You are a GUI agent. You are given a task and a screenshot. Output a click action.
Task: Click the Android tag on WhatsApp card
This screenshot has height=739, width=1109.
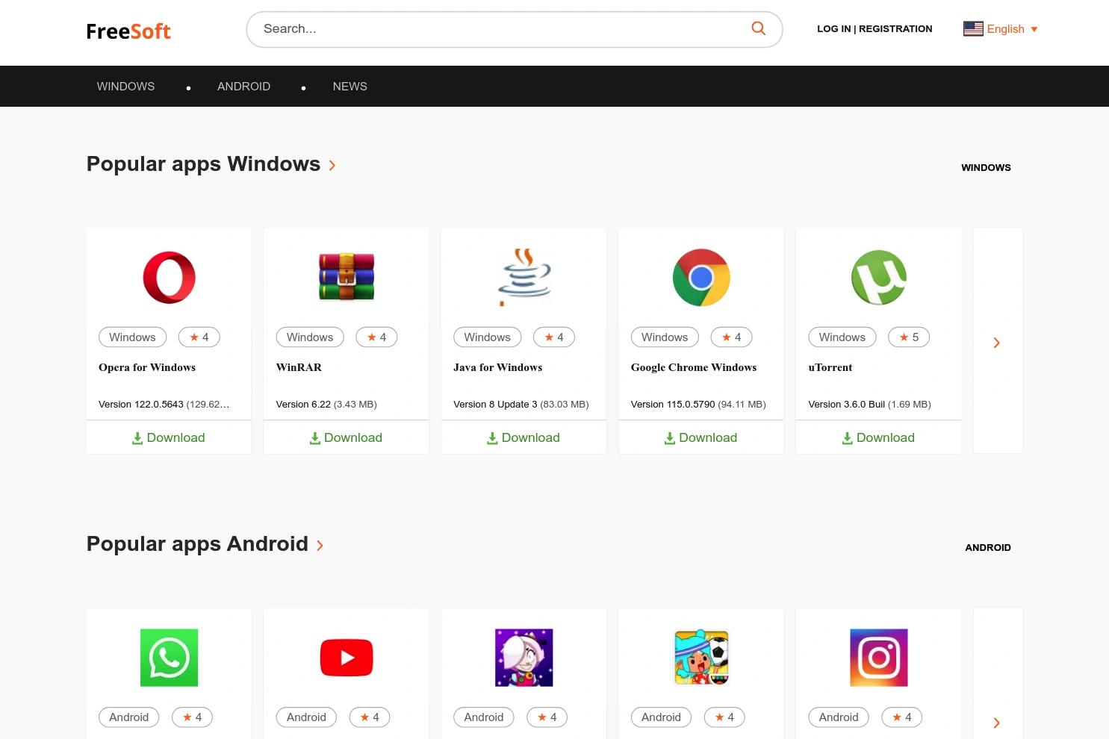click(128, 717)
